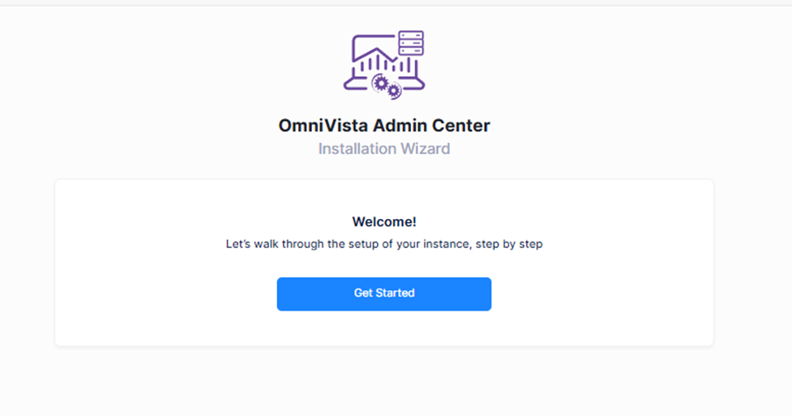792x416 pixels.
Task: Click the Installation Wizard subtitle
Action: (x=384, y=149)
